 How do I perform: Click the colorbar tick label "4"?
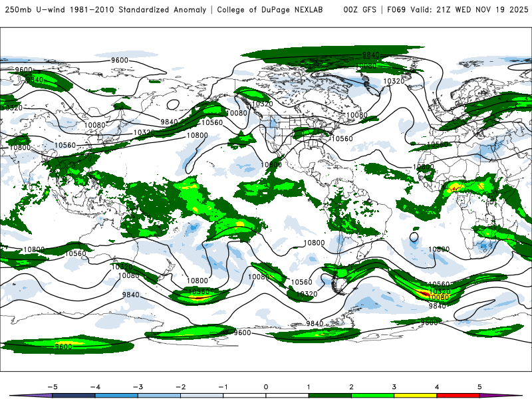point(437,387)
